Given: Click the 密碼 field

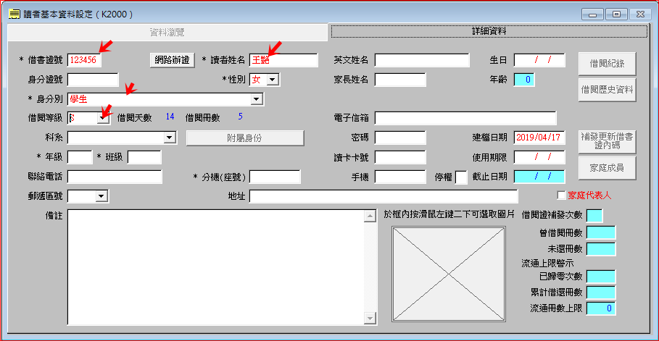Looking at the screenshot, I should 400,138.
